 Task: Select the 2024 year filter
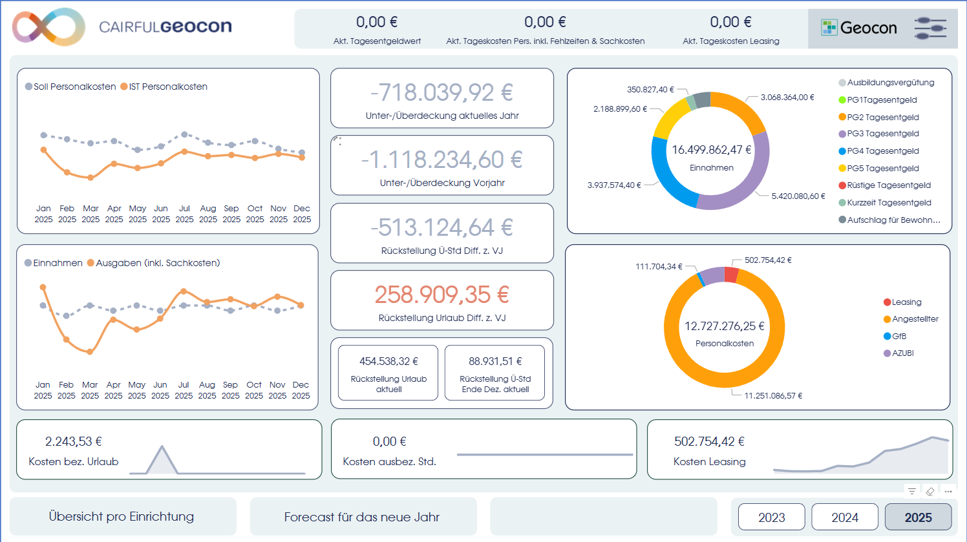point(844,517)
